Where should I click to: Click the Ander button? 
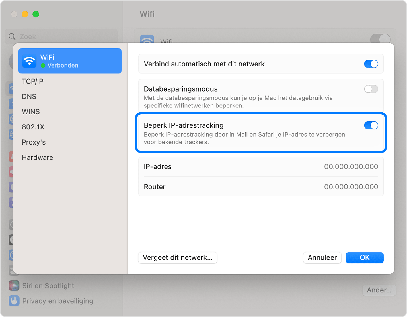point(379,290)
